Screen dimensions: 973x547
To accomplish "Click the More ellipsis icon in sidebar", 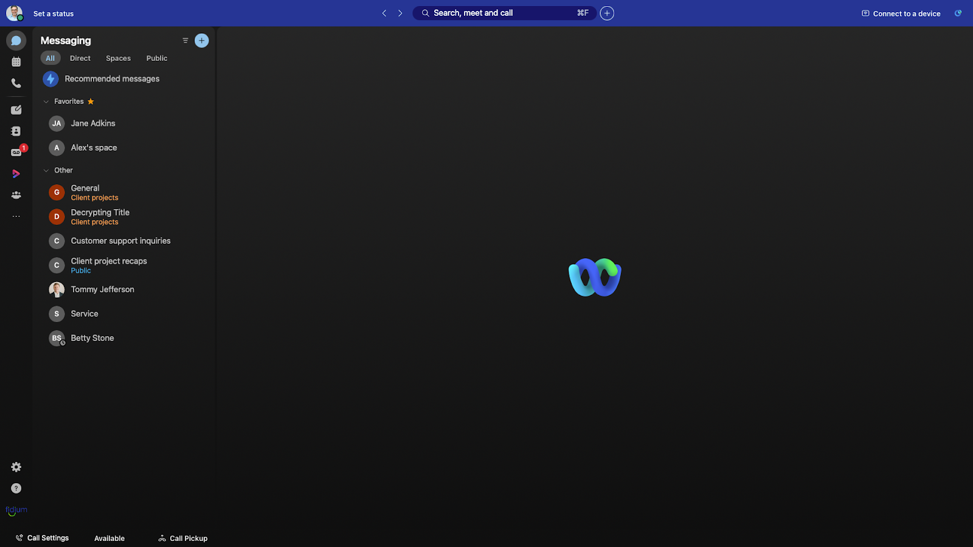I will pos(16,216).
